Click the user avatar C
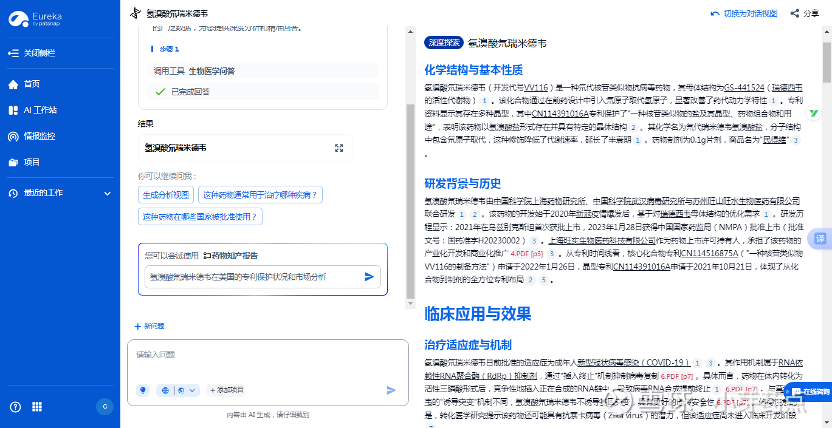 click(105, 407)
